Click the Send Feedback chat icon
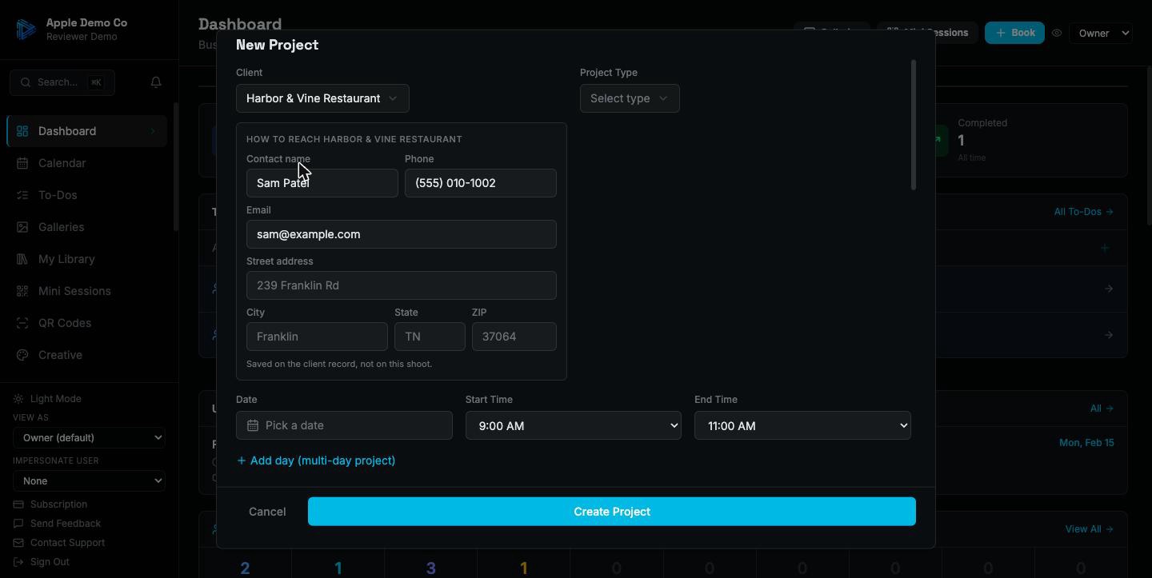1152x578 pixels. [x=18, y=524]
